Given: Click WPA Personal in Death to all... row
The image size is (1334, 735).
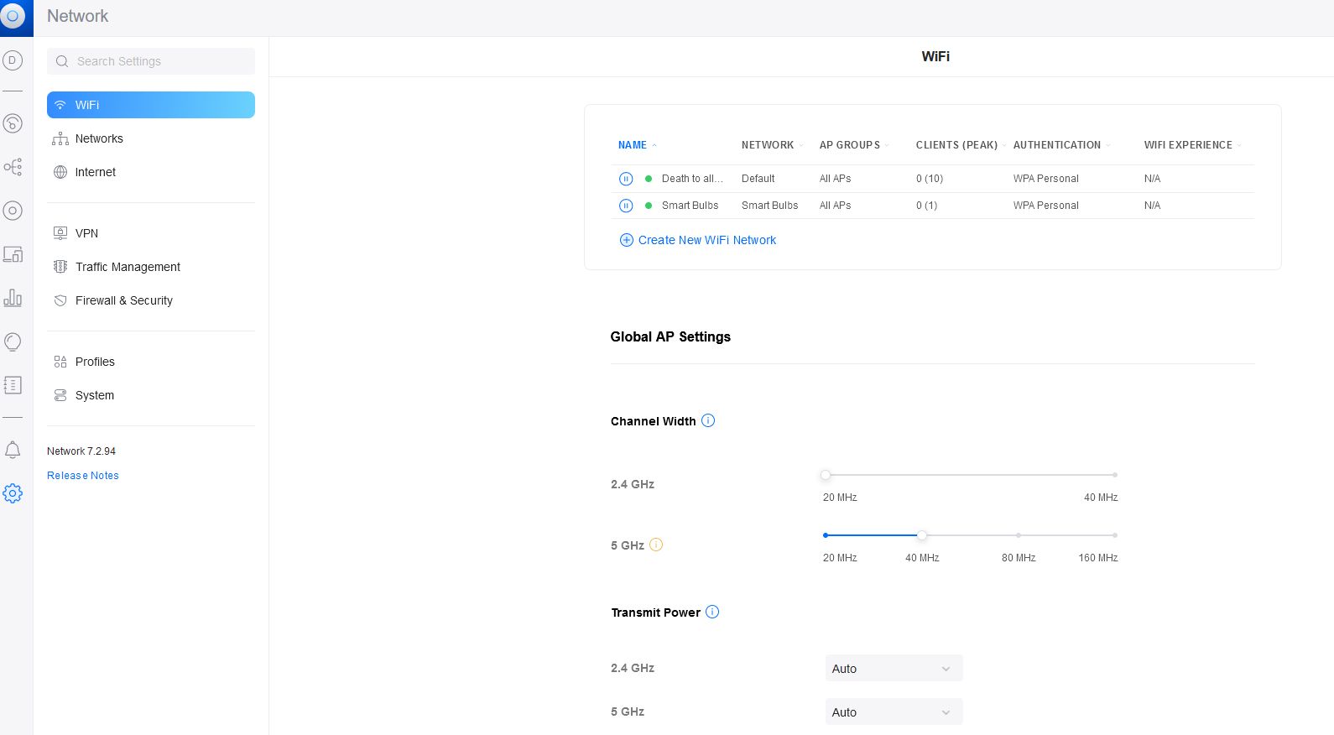Looking at the screenshot, I should (x=1046, y=179).
